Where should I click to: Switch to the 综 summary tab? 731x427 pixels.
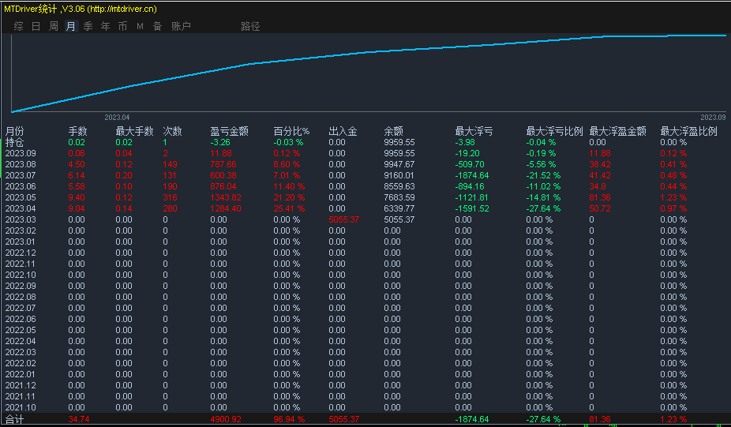[18, 26]
